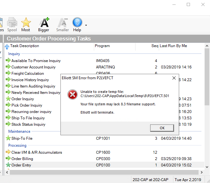Click green arrow icon of Recurring order inquiry
Image resolution: width=210 pixels, height=183 pixels.
point(8,111)
